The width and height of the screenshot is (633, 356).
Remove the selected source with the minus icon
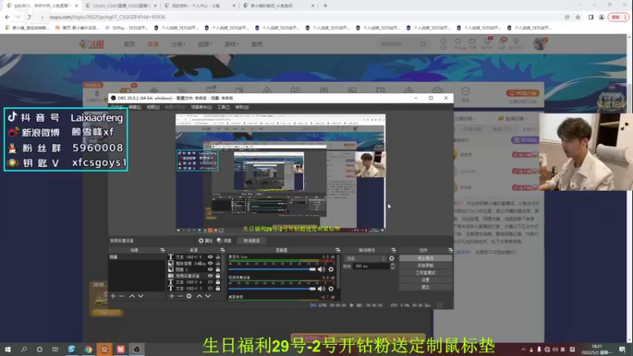point(180,296)
